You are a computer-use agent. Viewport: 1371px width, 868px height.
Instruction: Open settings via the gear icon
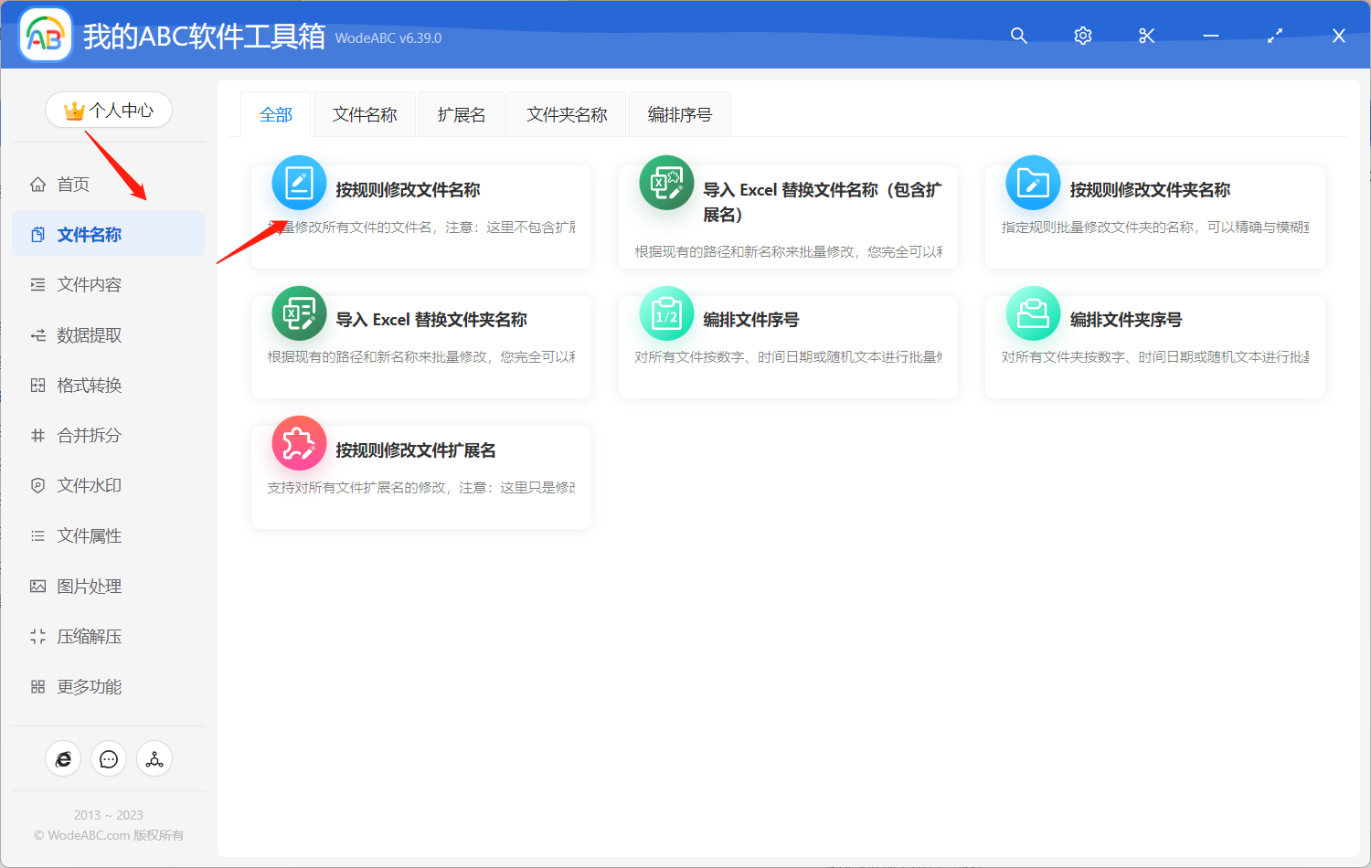coord(1082,36)
